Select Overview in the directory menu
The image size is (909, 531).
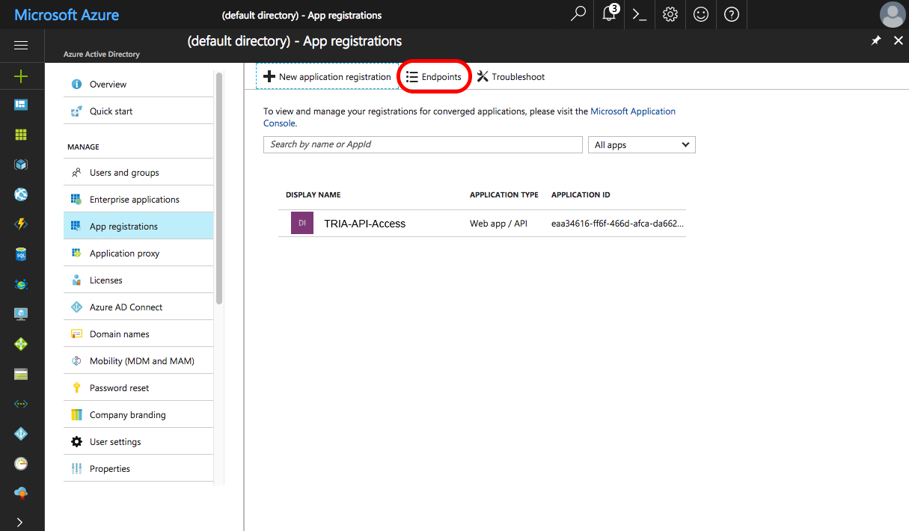pos(138,85)
